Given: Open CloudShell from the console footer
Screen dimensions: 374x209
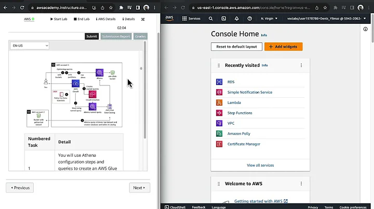Looking at the screenshot, I should [x=175, y=207].
